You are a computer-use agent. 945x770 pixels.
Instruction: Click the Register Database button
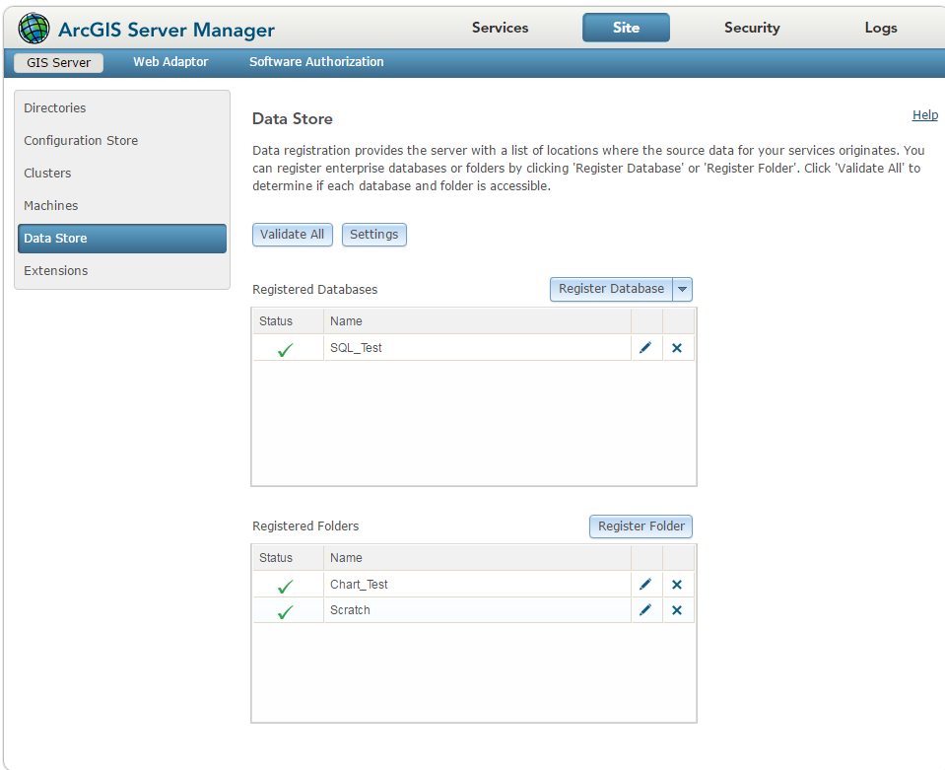[611, 290]
